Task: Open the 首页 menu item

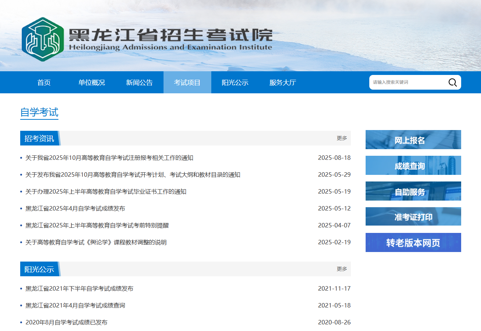Action: pos(44,83)
